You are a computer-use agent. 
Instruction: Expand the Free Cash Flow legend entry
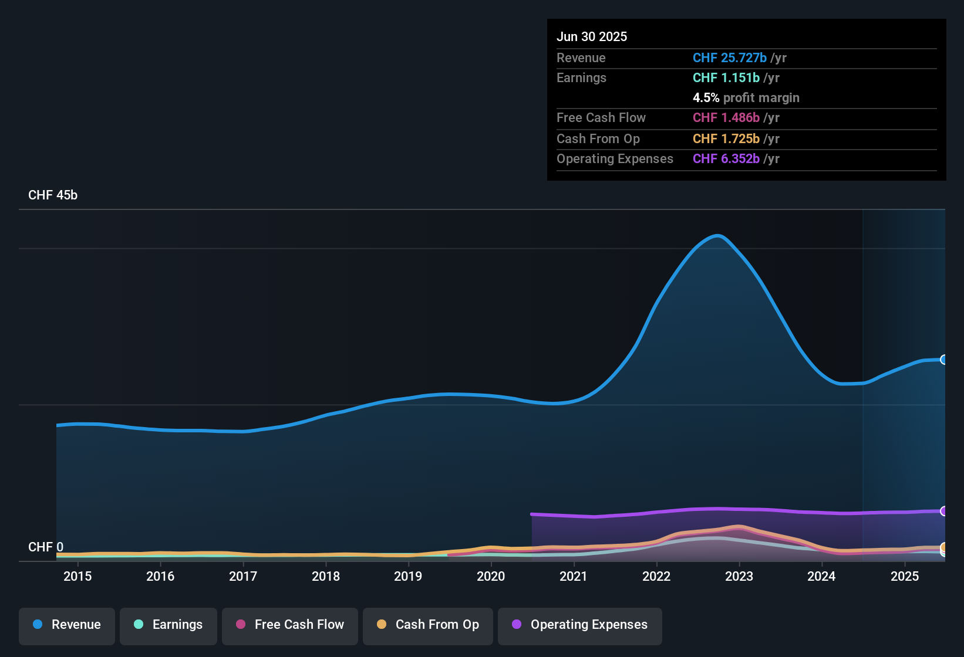coord(289,625)
